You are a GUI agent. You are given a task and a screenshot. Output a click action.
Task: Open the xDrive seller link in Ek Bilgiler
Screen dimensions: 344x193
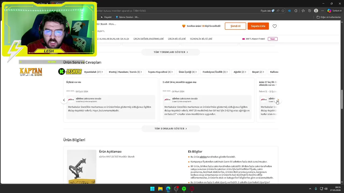[x=203, y=157]
